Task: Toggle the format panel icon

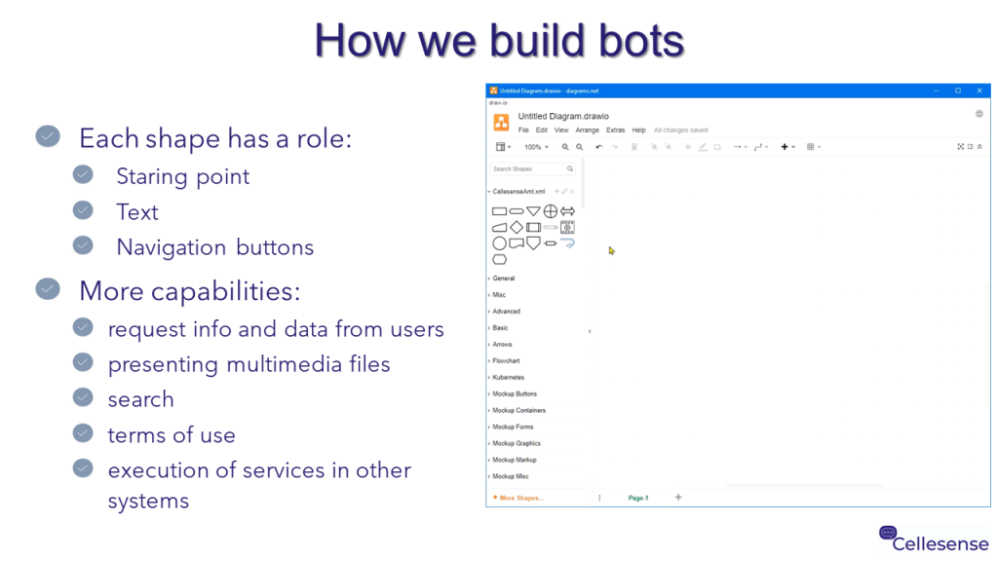Action: (x=970, y=147)
